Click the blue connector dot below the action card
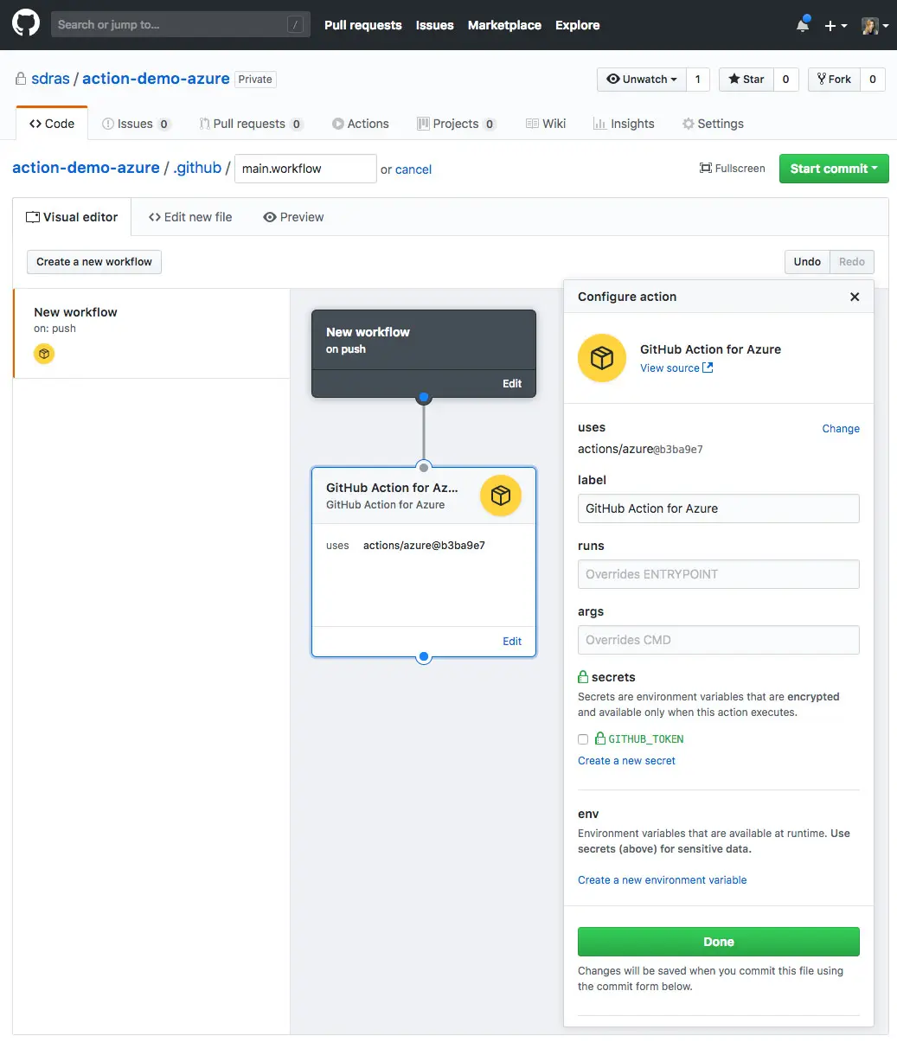Screen dimensions: 897x1042 click(x=424, y=657)
